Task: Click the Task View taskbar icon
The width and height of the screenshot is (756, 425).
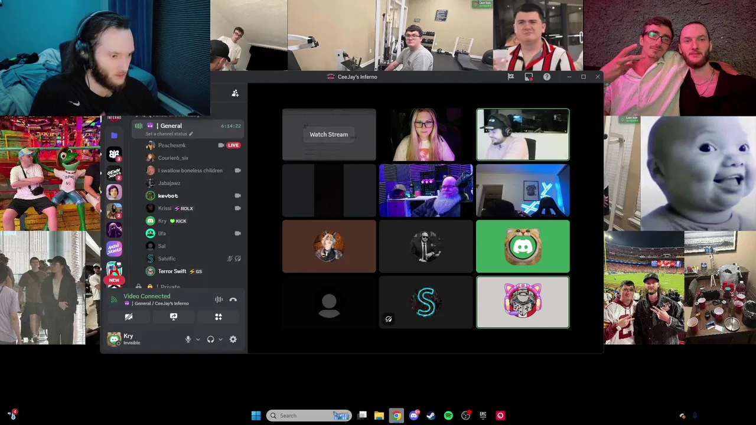Action: click(x=362, y=416)
